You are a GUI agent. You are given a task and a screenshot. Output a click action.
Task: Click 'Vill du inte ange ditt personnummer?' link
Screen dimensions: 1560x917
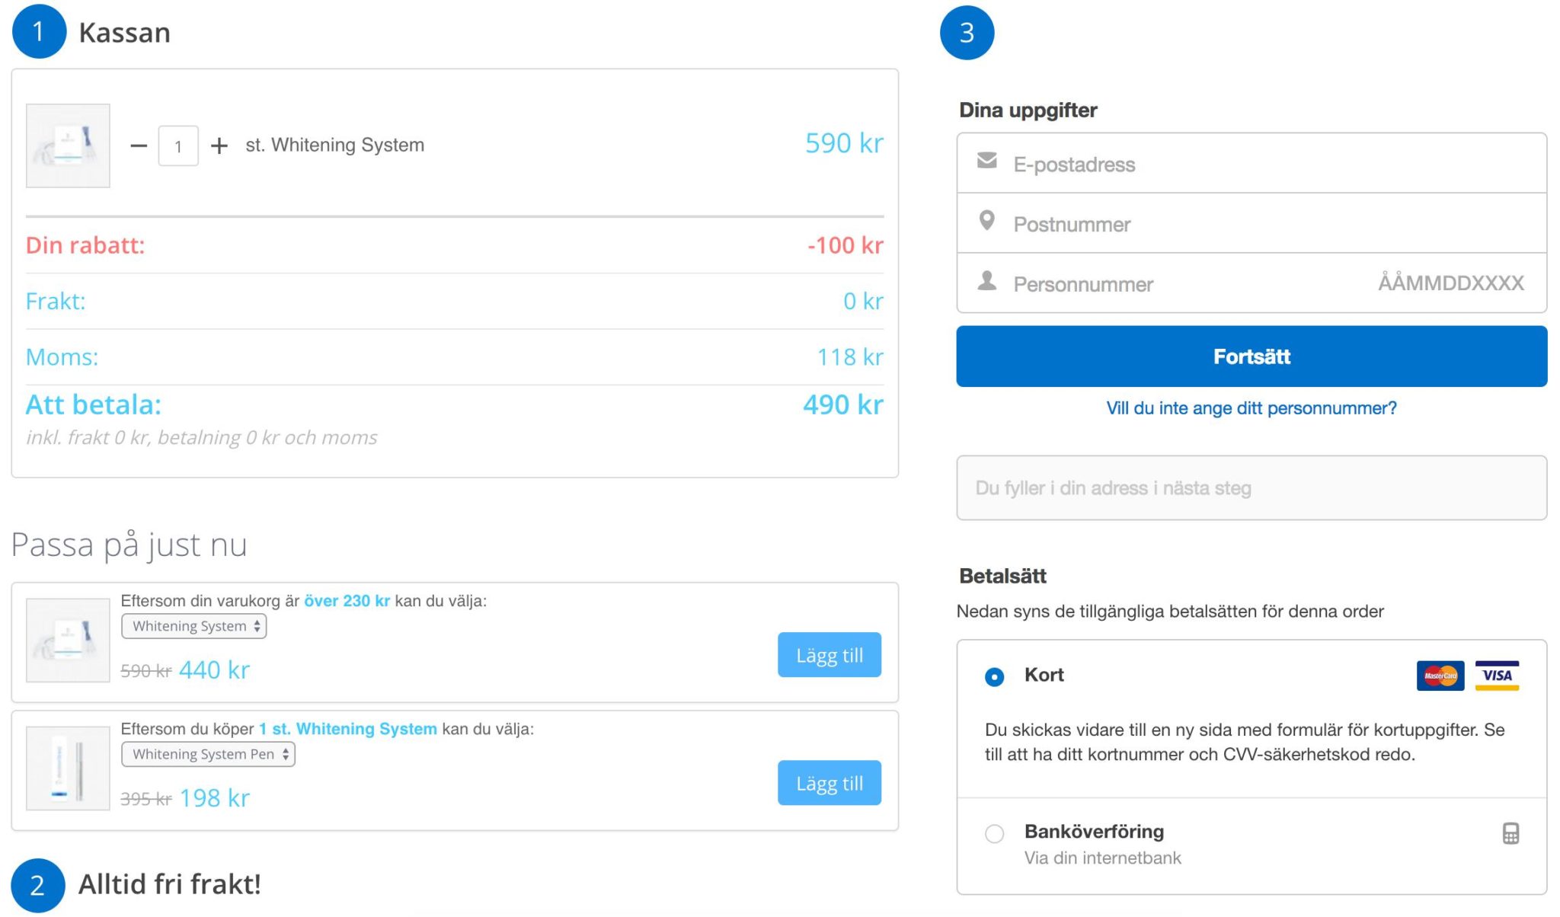(1252, 408)
